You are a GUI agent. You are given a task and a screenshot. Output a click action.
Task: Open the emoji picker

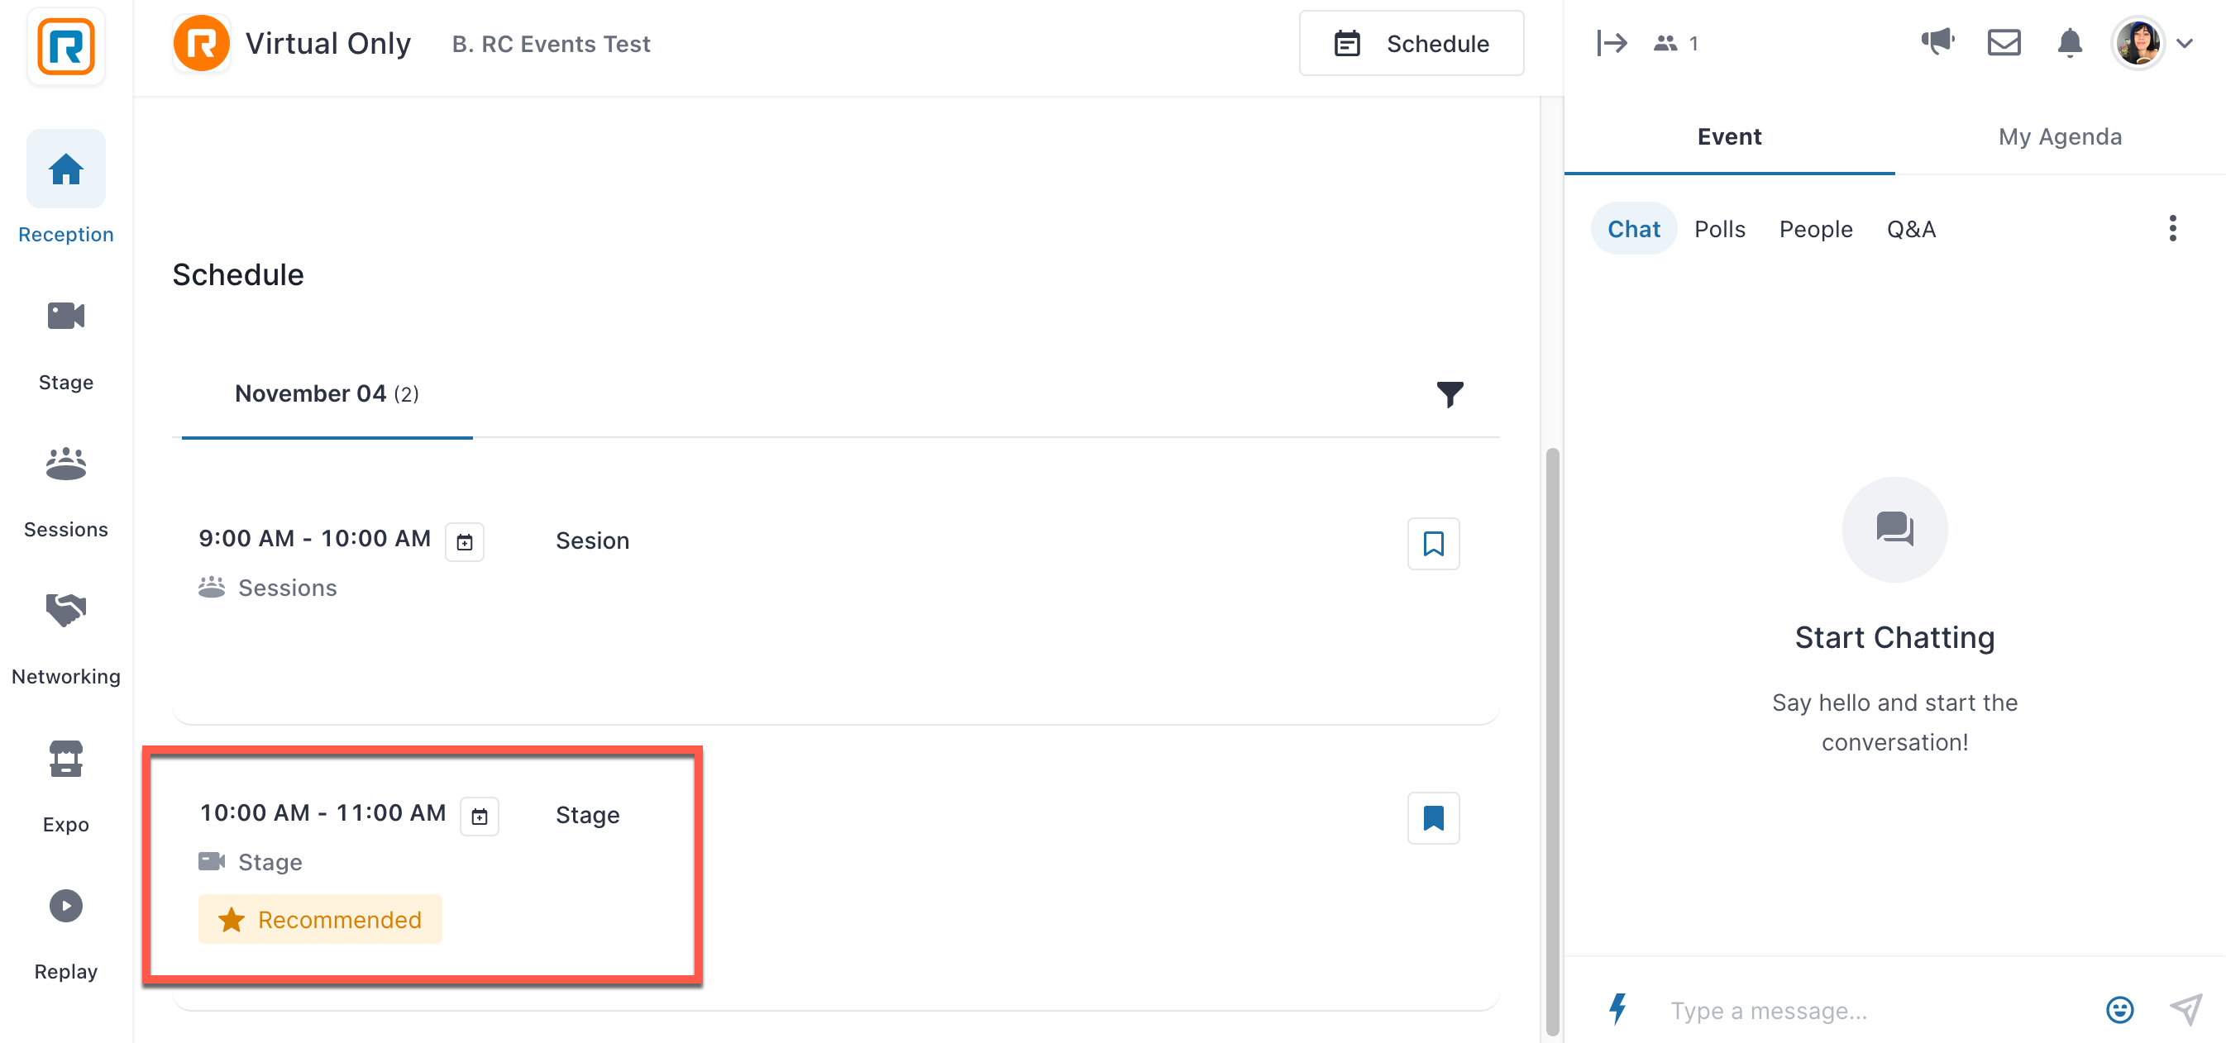pos(2119,1009)
